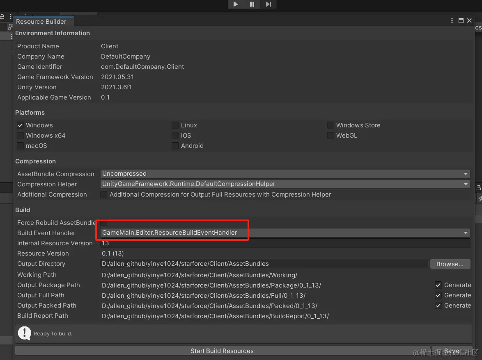Maximize the Resource Builder window
This screenshot has height=360, width=482.
coord(461,20)
